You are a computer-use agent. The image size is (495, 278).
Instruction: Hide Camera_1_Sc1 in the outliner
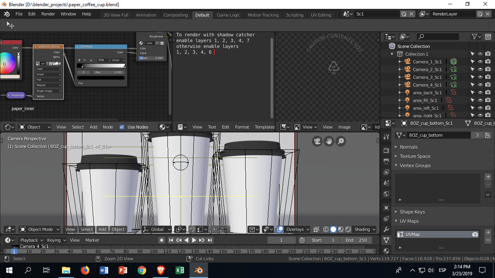pos(480,61)
